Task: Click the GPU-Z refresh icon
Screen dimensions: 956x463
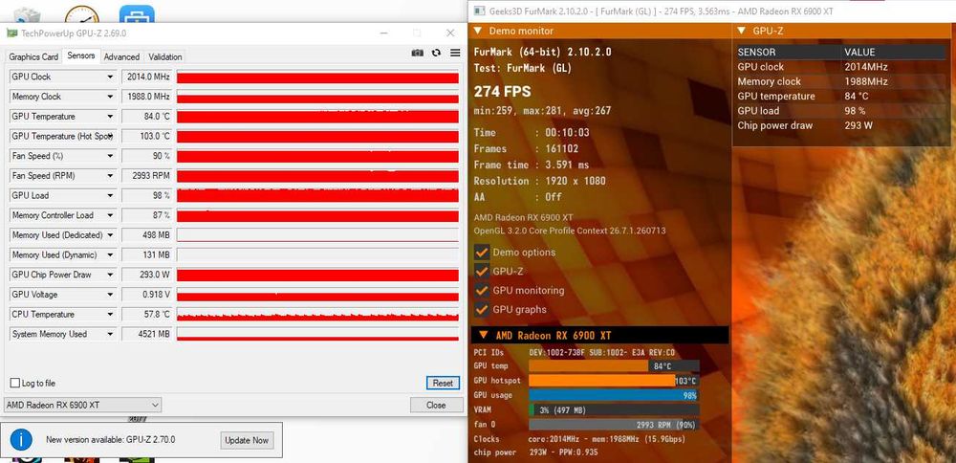Action: [436, 53]
